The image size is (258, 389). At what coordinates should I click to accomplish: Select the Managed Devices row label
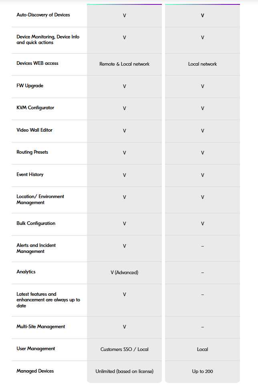(x=35, y=371)
